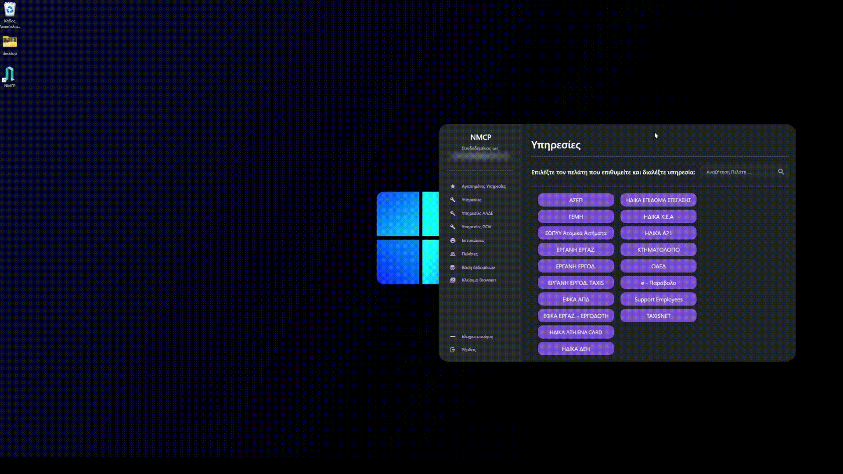The height and width of the screenshot is (474, 843).
Task: Select the ΕΦΚΑ ΑΠΔ button
Action: tap(576, 299)
